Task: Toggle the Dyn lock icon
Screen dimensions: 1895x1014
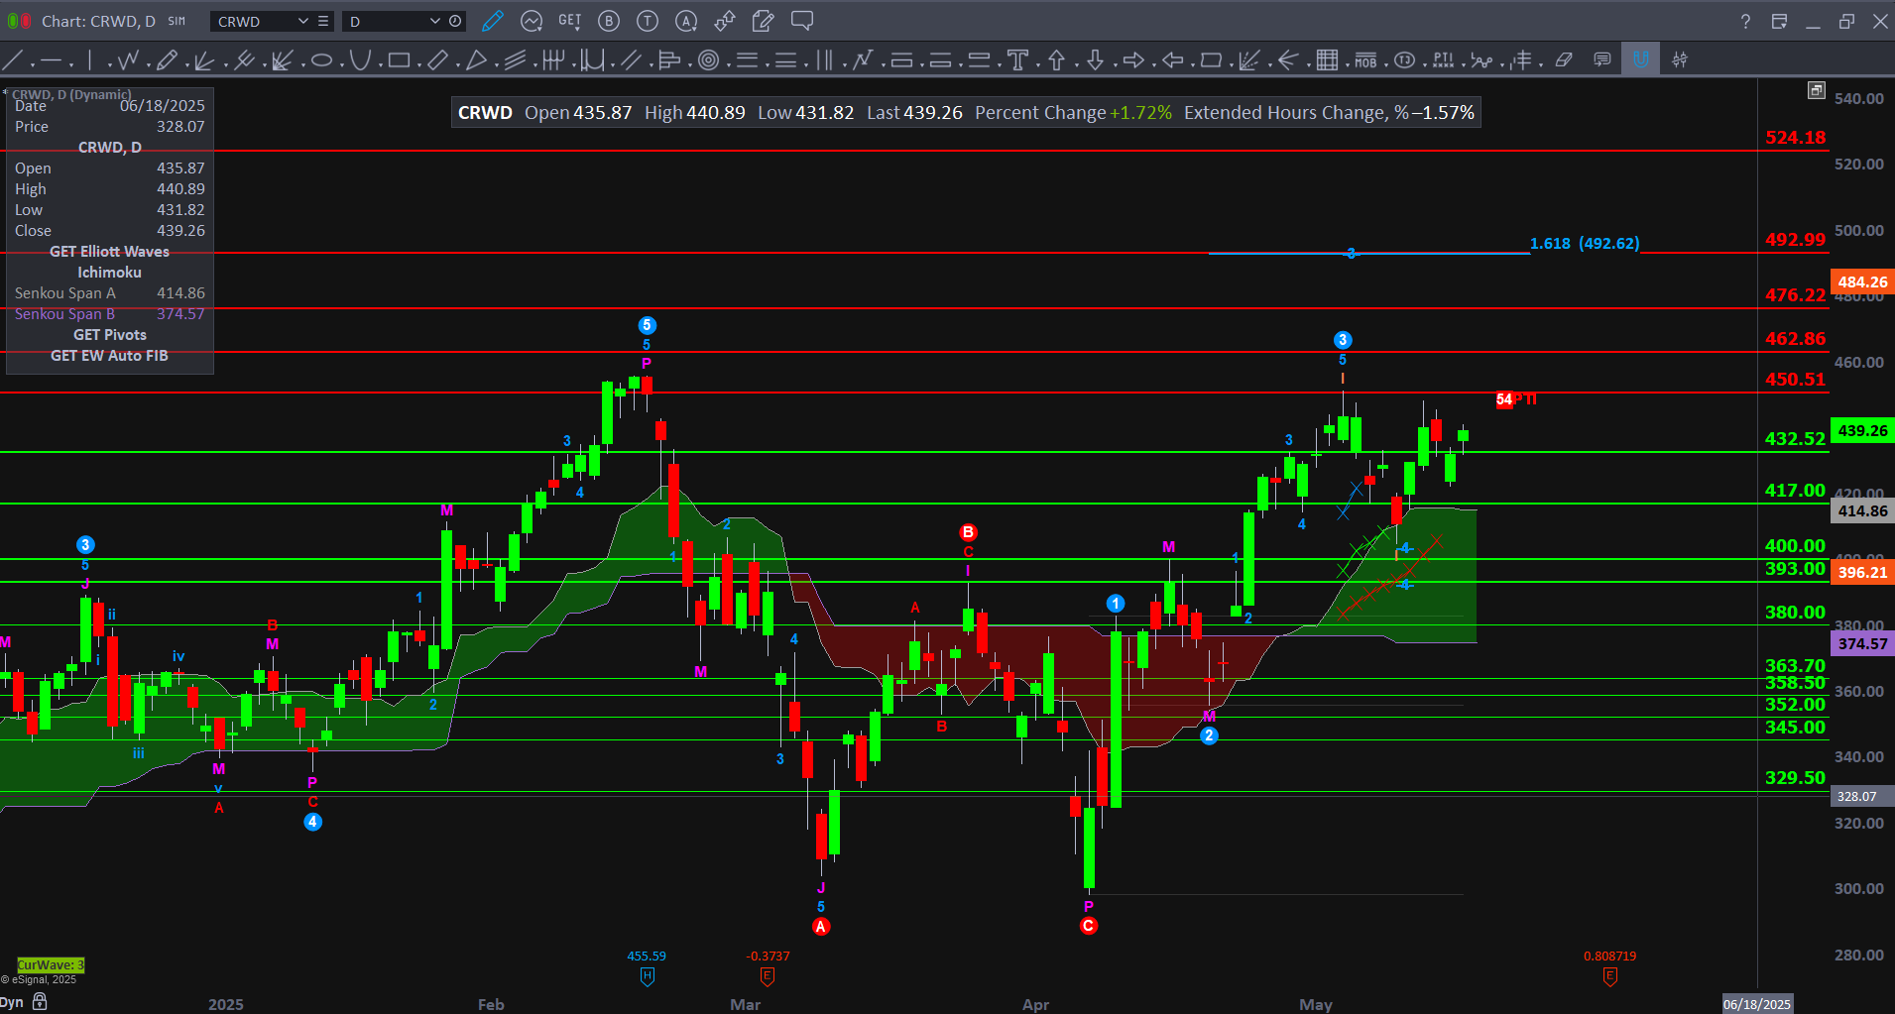Action: [x=40, y=1001]
